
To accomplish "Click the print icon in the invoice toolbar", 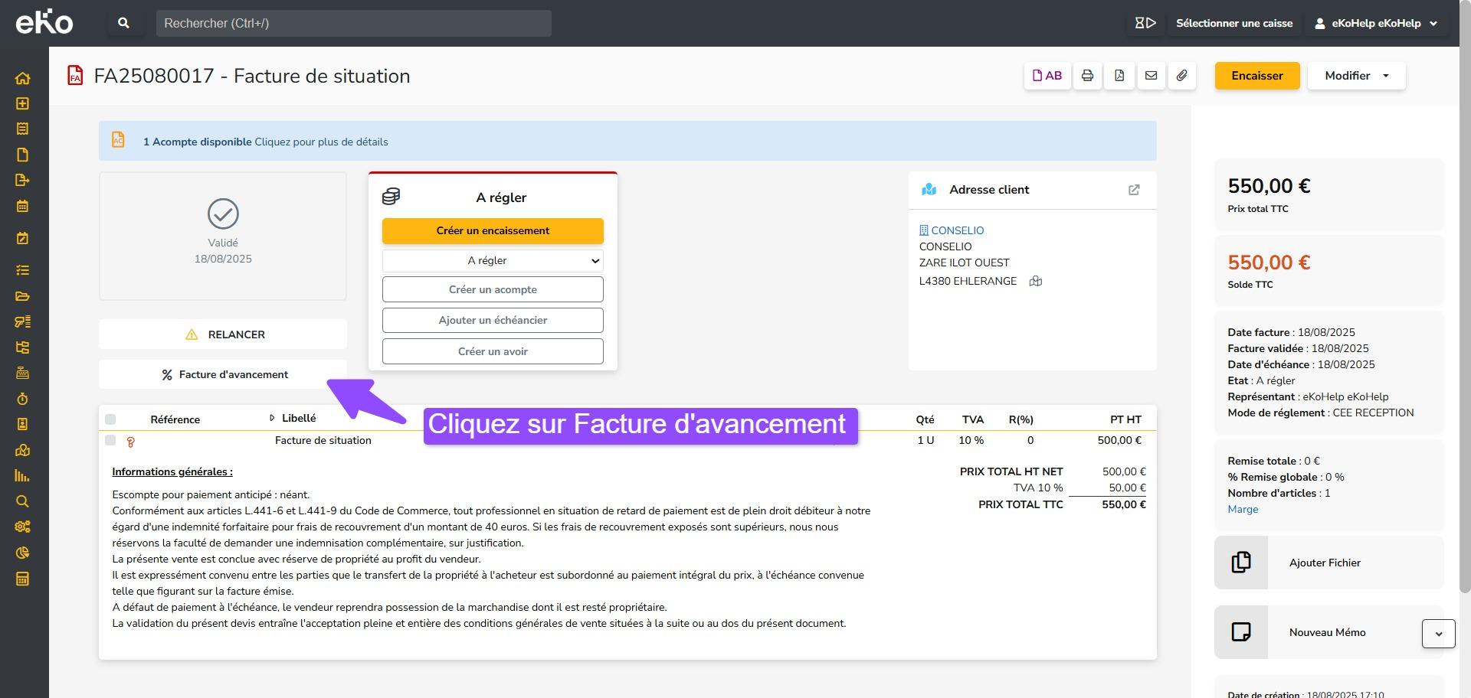I will pyautogui.click(x=1087, y=76).
